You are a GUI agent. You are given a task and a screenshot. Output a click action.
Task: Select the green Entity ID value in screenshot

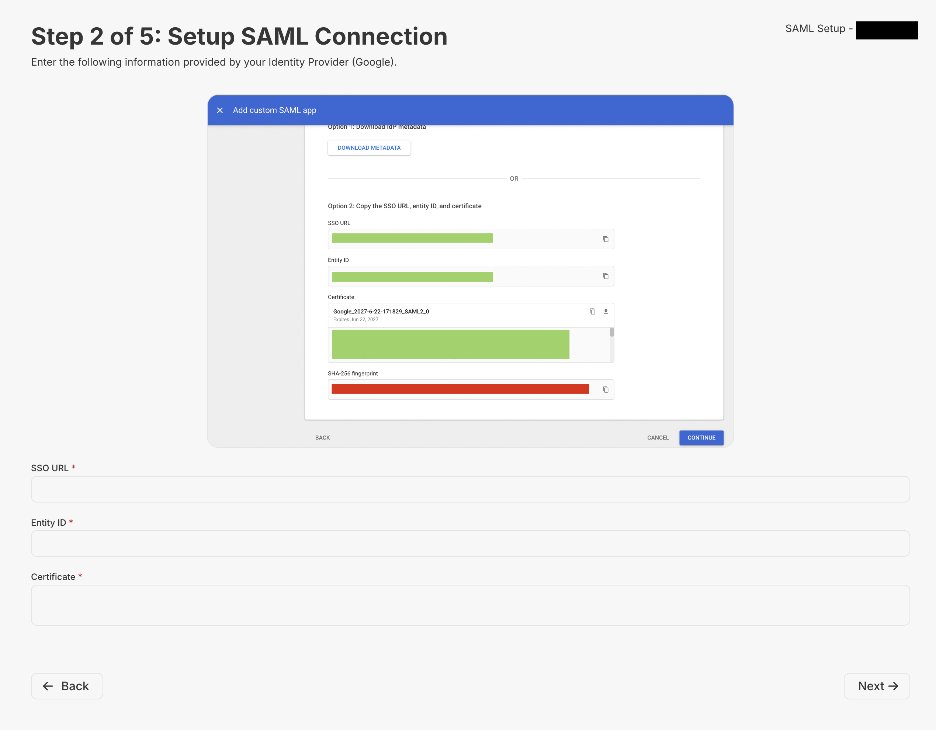(412, 277)
